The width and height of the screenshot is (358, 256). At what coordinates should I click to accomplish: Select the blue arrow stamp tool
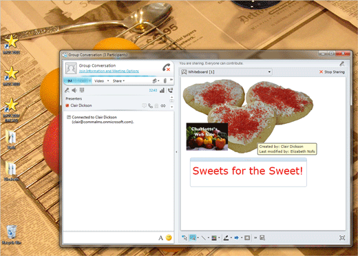coord(236,238)
